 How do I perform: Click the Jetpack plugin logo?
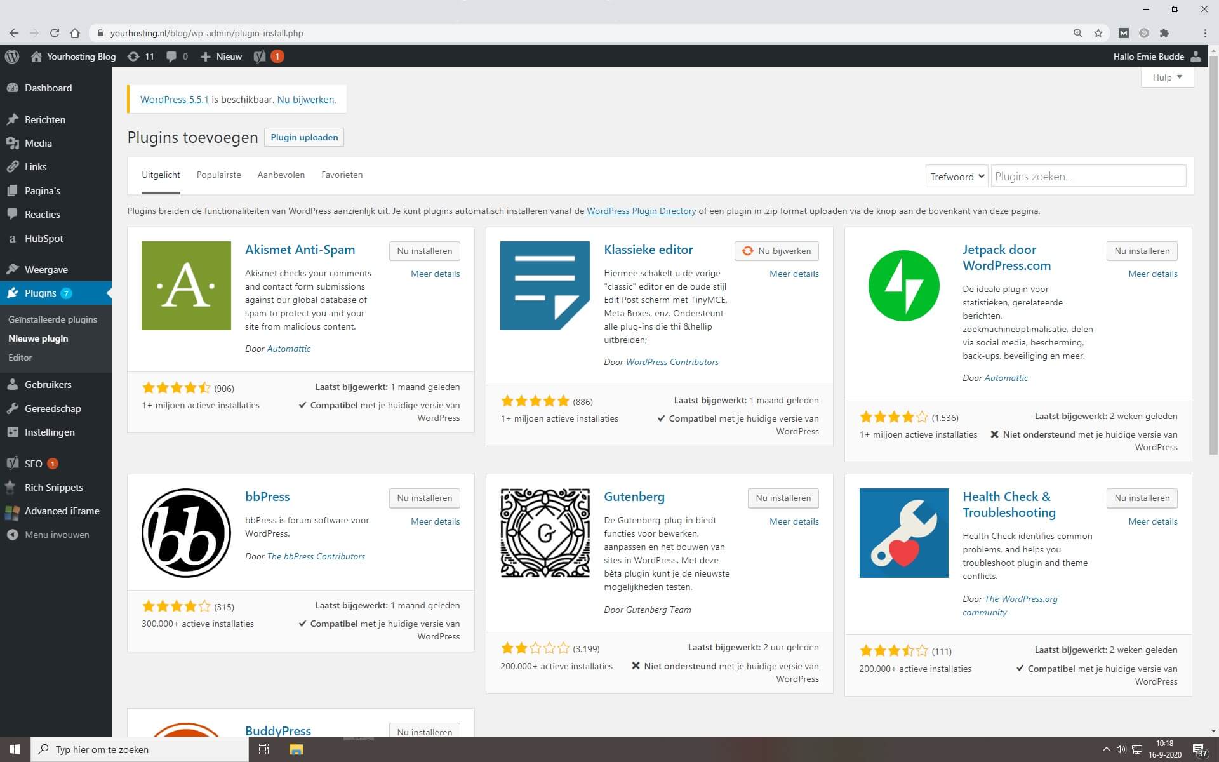903,286
